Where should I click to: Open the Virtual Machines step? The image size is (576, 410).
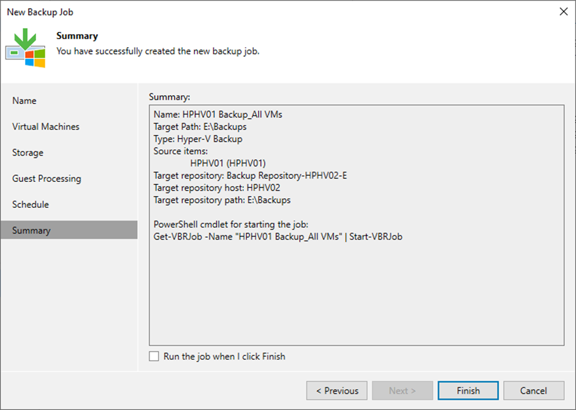(x=45, y=127)
